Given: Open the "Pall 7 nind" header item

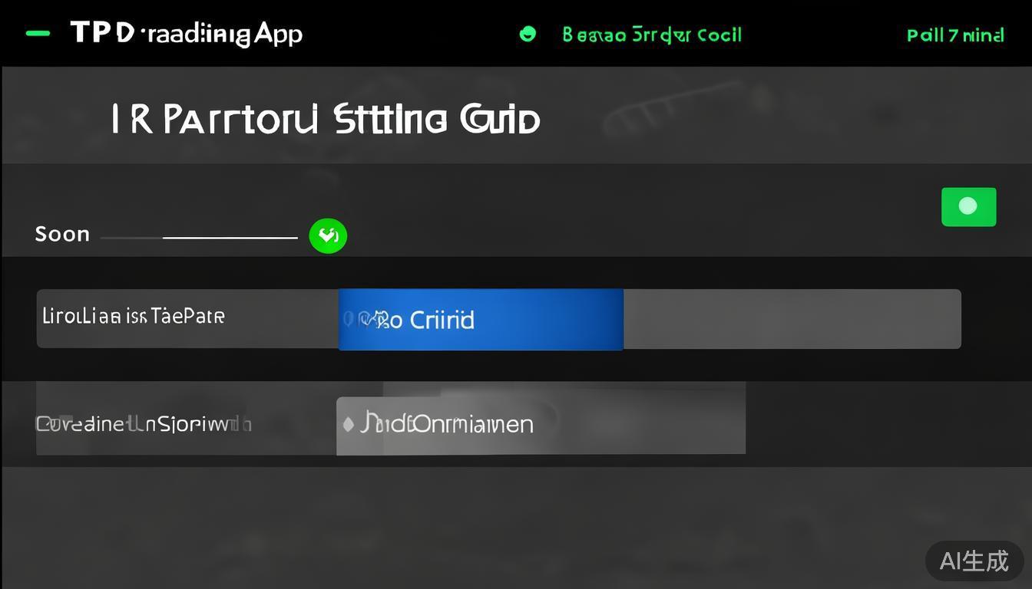Looking at the screenshot, I should click(x=954, y=35).
